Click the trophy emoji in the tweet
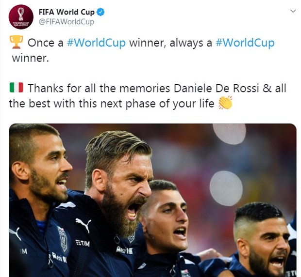The width and height of the screenshot is (301, 277). 17,42
